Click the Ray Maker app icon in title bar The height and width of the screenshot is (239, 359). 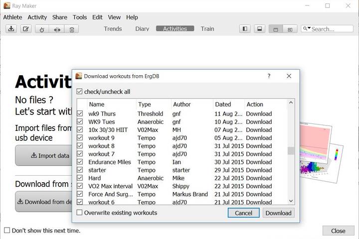7,5
